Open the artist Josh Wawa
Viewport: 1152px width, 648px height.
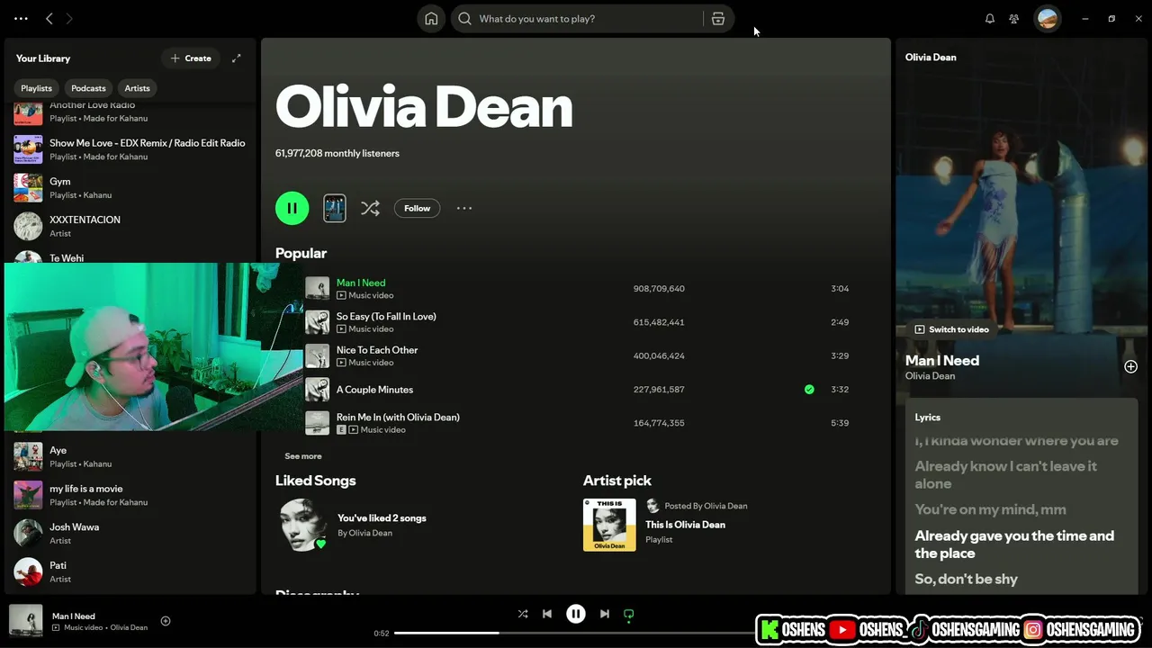click(130, 534)
